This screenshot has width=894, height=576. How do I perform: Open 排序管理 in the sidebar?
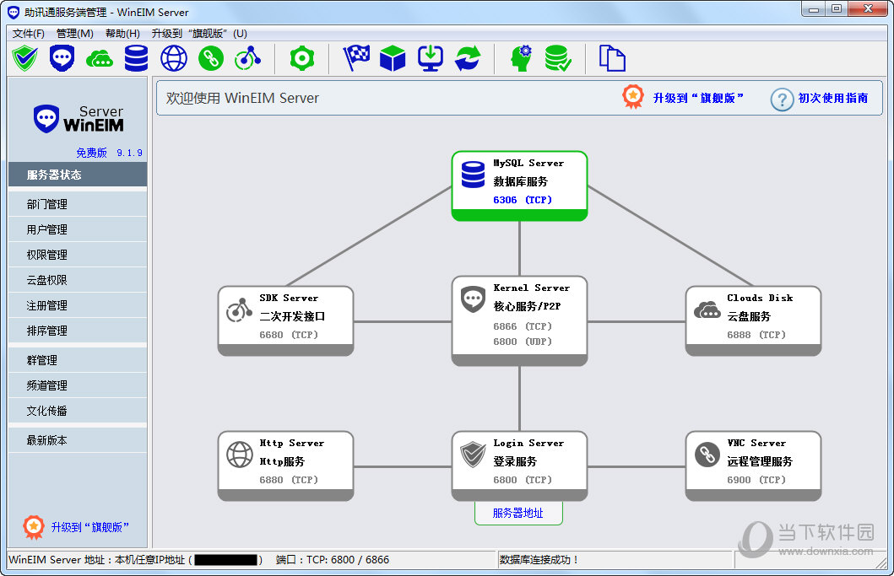pos(78,331)
